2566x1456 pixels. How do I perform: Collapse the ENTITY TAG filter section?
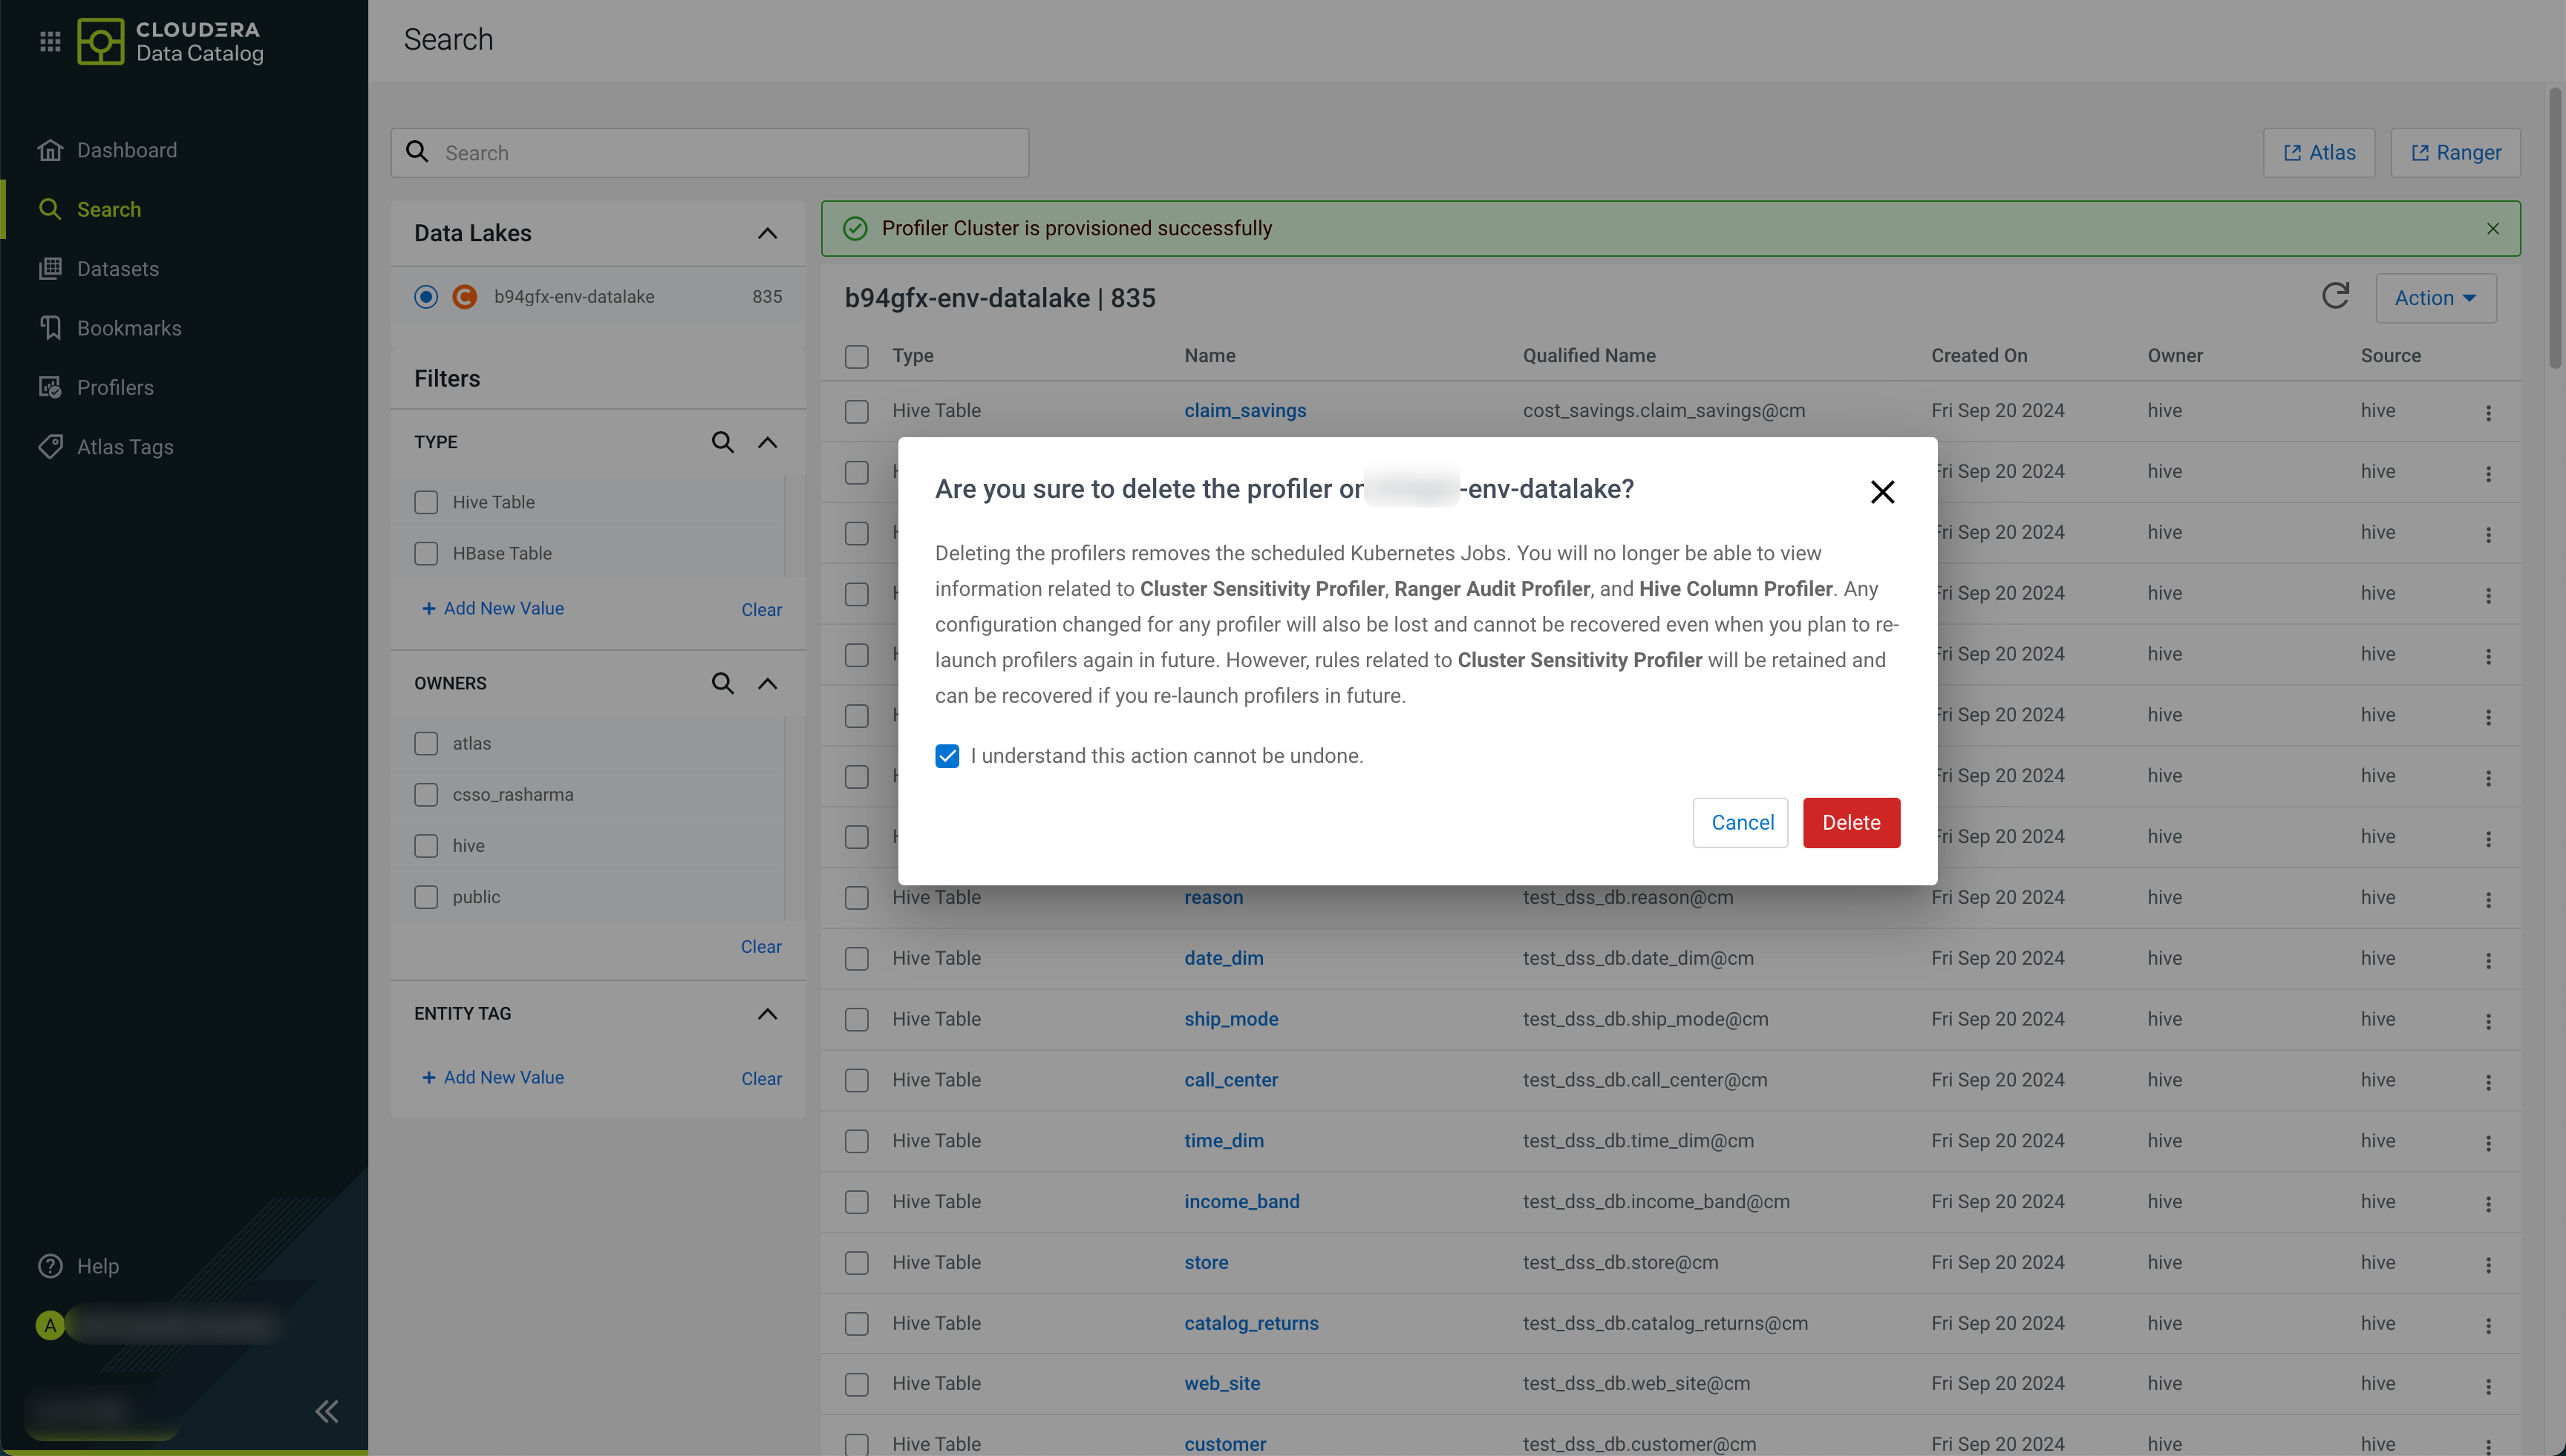coord(766,1013)
